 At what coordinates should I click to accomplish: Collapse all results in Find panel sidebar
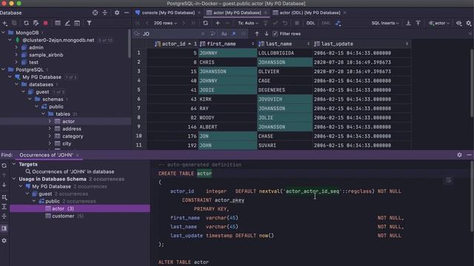click(x=4, y=216)
